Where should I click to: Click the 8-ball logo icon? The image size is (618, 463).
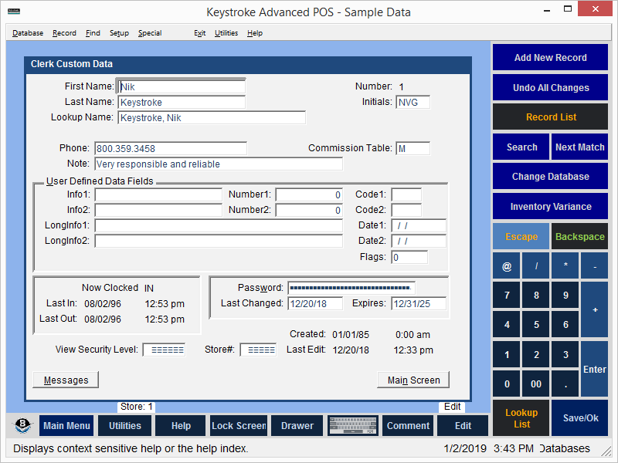click(23, 426)
